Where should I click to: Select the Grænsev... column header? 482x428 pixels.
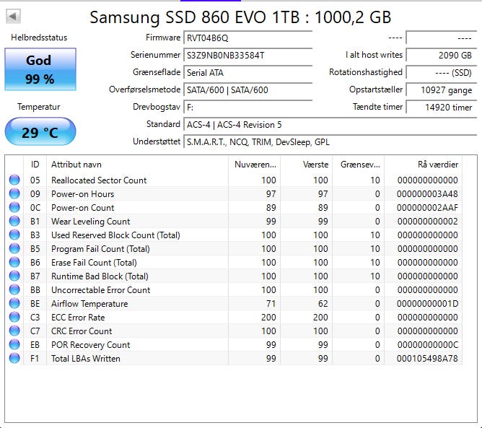tap(358, 165)
